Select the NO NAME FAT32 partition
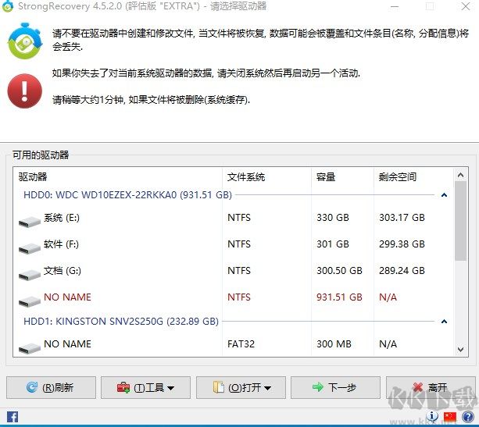This screenshot has width=479, height=427. pyautogui.click(x=234, y=344)
